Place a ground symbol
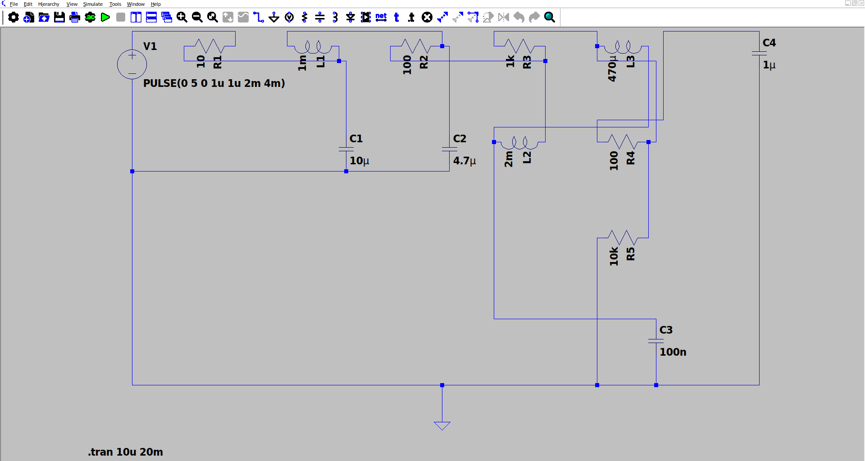The width and height of the screenshot is (865, 461). pyautogui.click(x=274, y=18)
